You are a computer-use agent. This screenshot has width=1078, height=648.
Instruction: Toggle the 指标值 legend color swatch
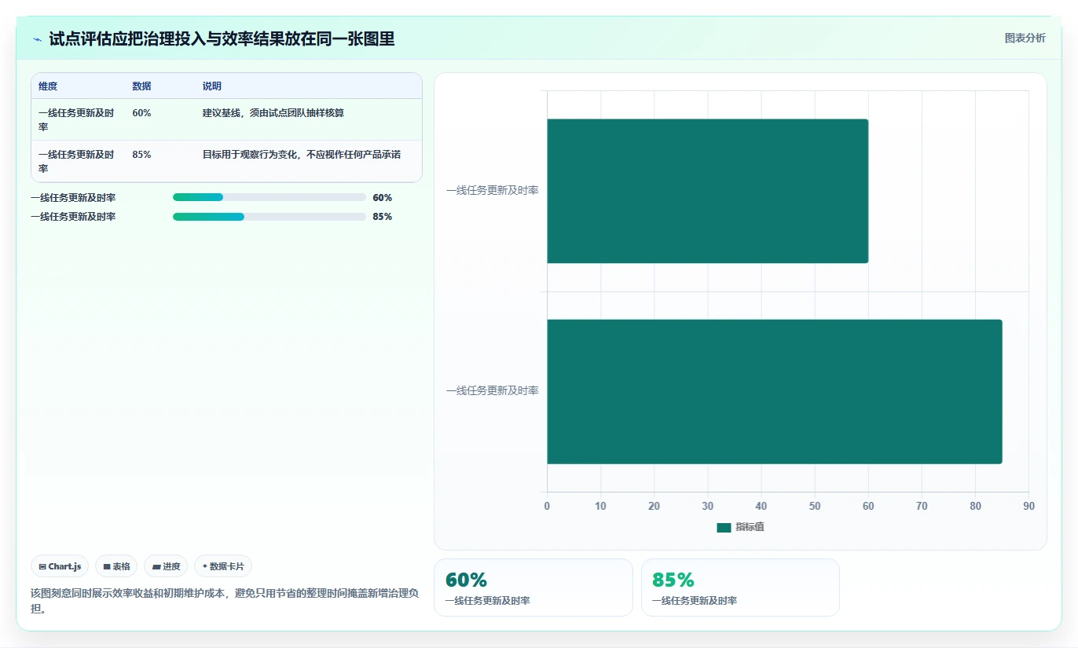(x=724, y=528)
